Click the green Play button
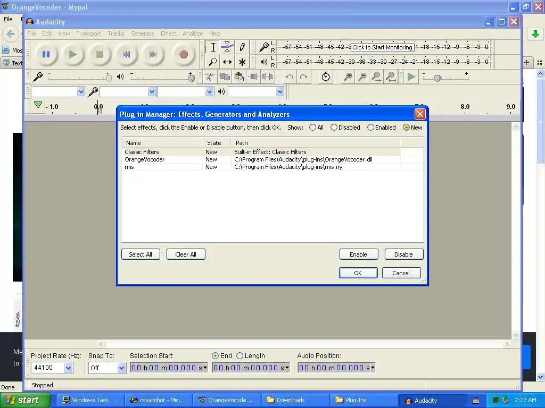The image size is (545, 408). [72, 55]
